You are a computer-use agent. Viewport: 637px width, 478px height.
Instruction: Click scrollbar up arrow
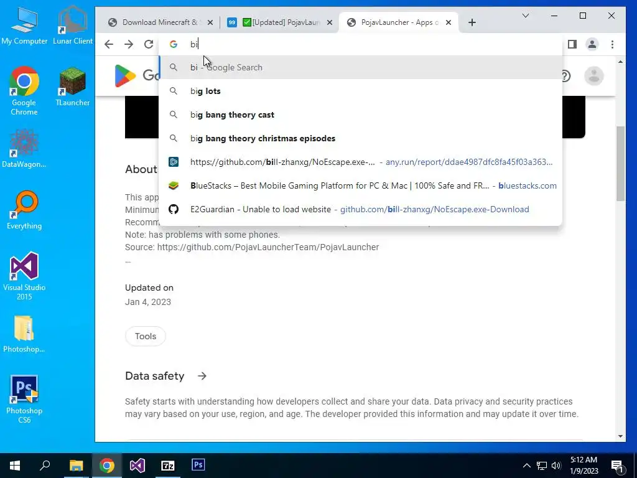[620, 62]
